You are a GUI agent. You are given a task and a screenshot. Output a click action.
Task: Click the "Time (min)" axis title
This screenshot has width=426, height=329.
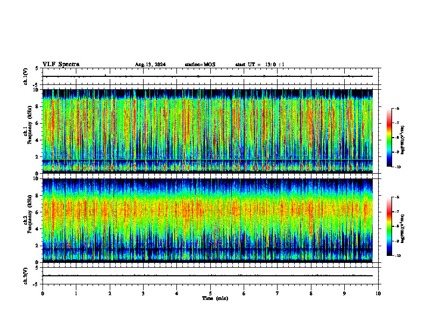click(215, 298)
